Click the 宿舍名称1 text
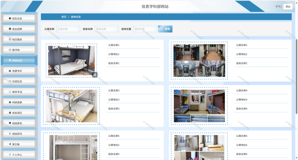The width and height of the screenshot is (298, 160). pyautogui.click(x=114, y=63)
